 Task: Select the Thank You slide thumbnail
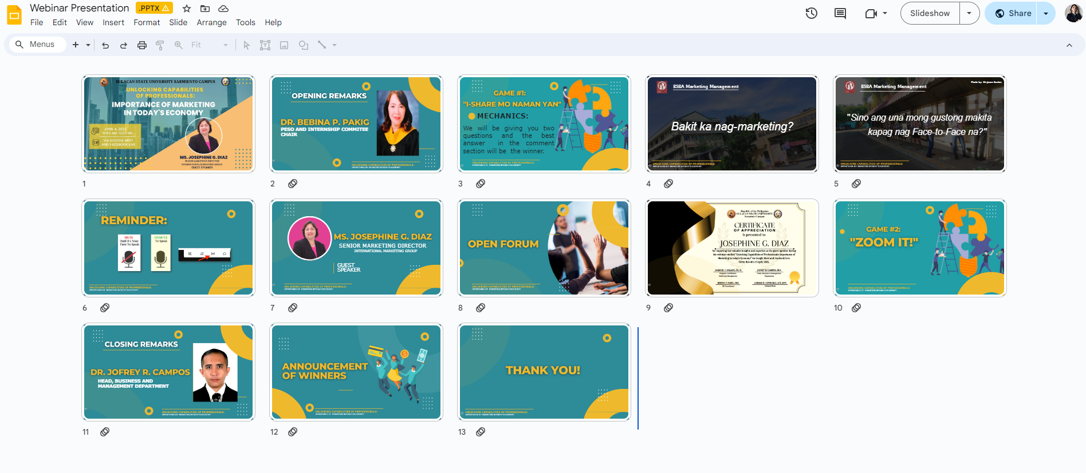(x=544, y=372)
